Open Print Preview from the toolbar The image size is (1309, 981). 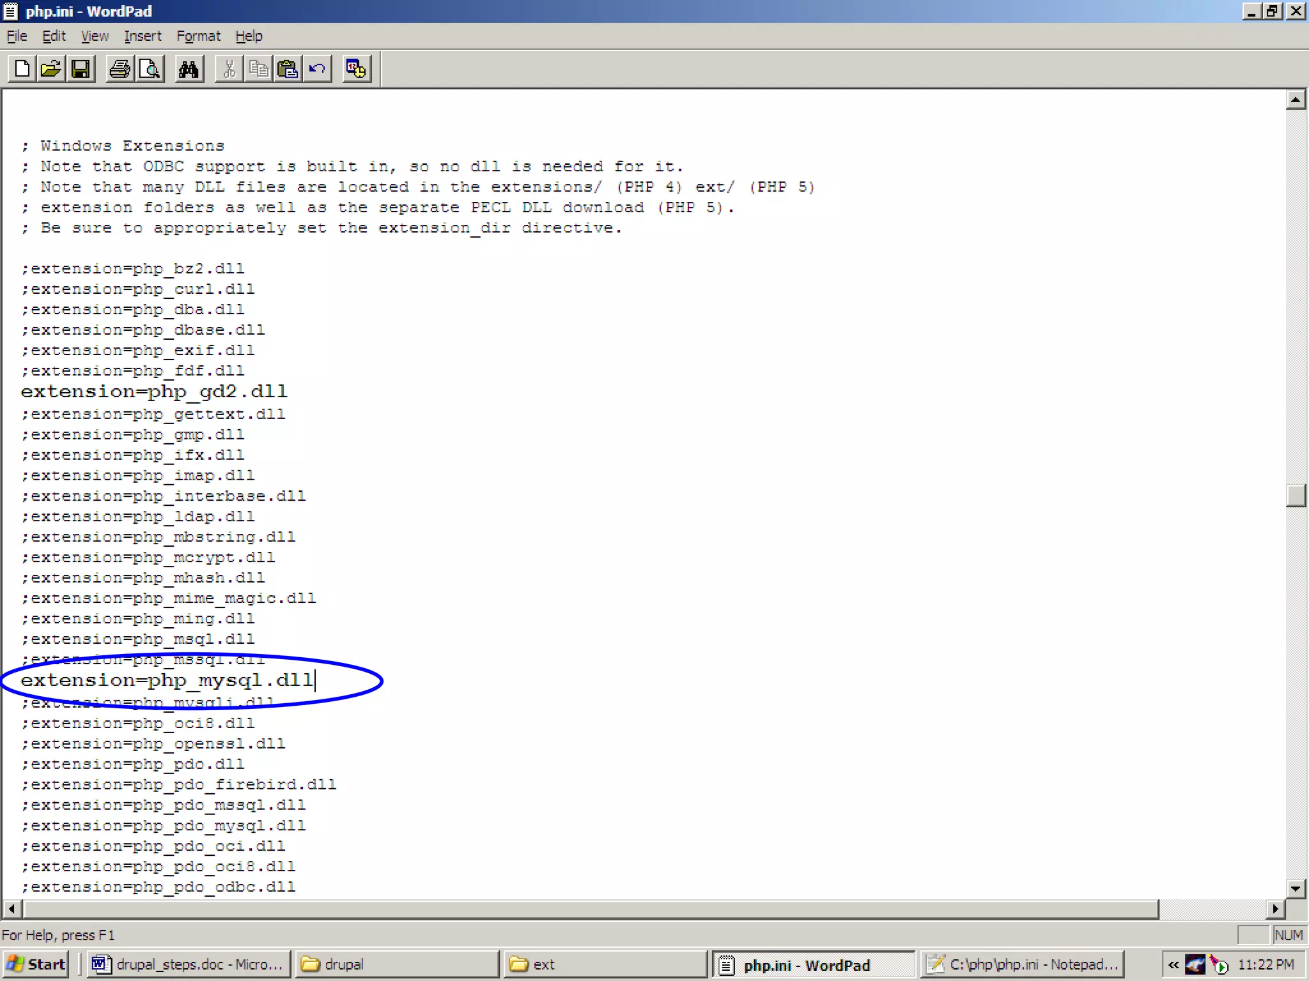click(150, 69)
